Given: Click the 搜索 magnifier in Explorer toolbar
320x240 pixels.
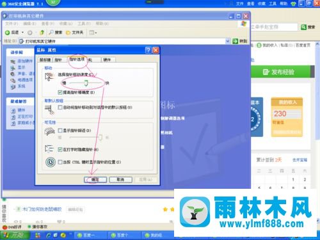Looking at the screenshot, I should point(51,33).
